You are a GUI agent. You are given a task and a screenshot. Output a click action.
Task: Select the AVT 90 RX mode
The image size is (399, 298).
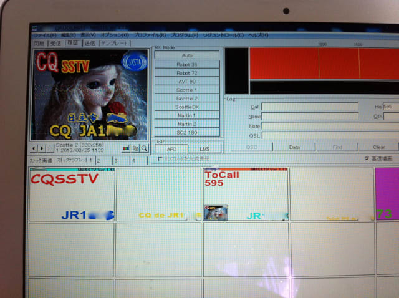[187, 82]
